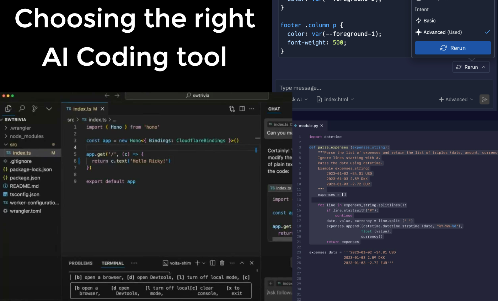
Task: Open the Advanced mode dropdown beside send
Action: [x=456, y=100]
